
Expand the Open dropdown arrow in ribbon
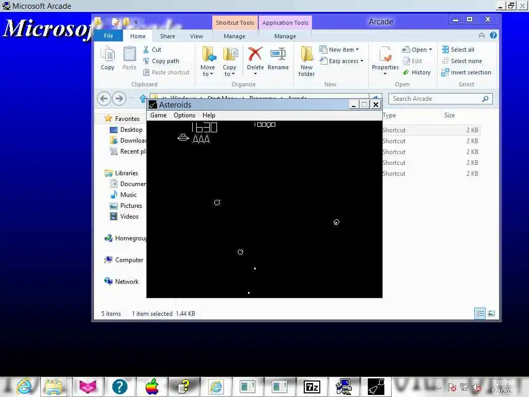click(430, 50)
